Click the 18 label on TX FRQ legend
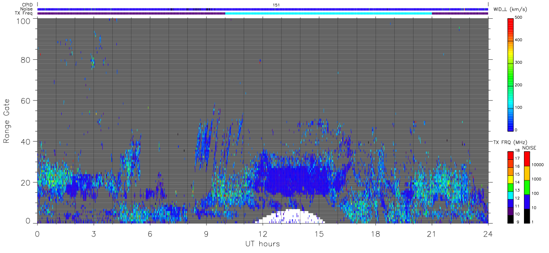549x253 pixels. pos(517,151)
